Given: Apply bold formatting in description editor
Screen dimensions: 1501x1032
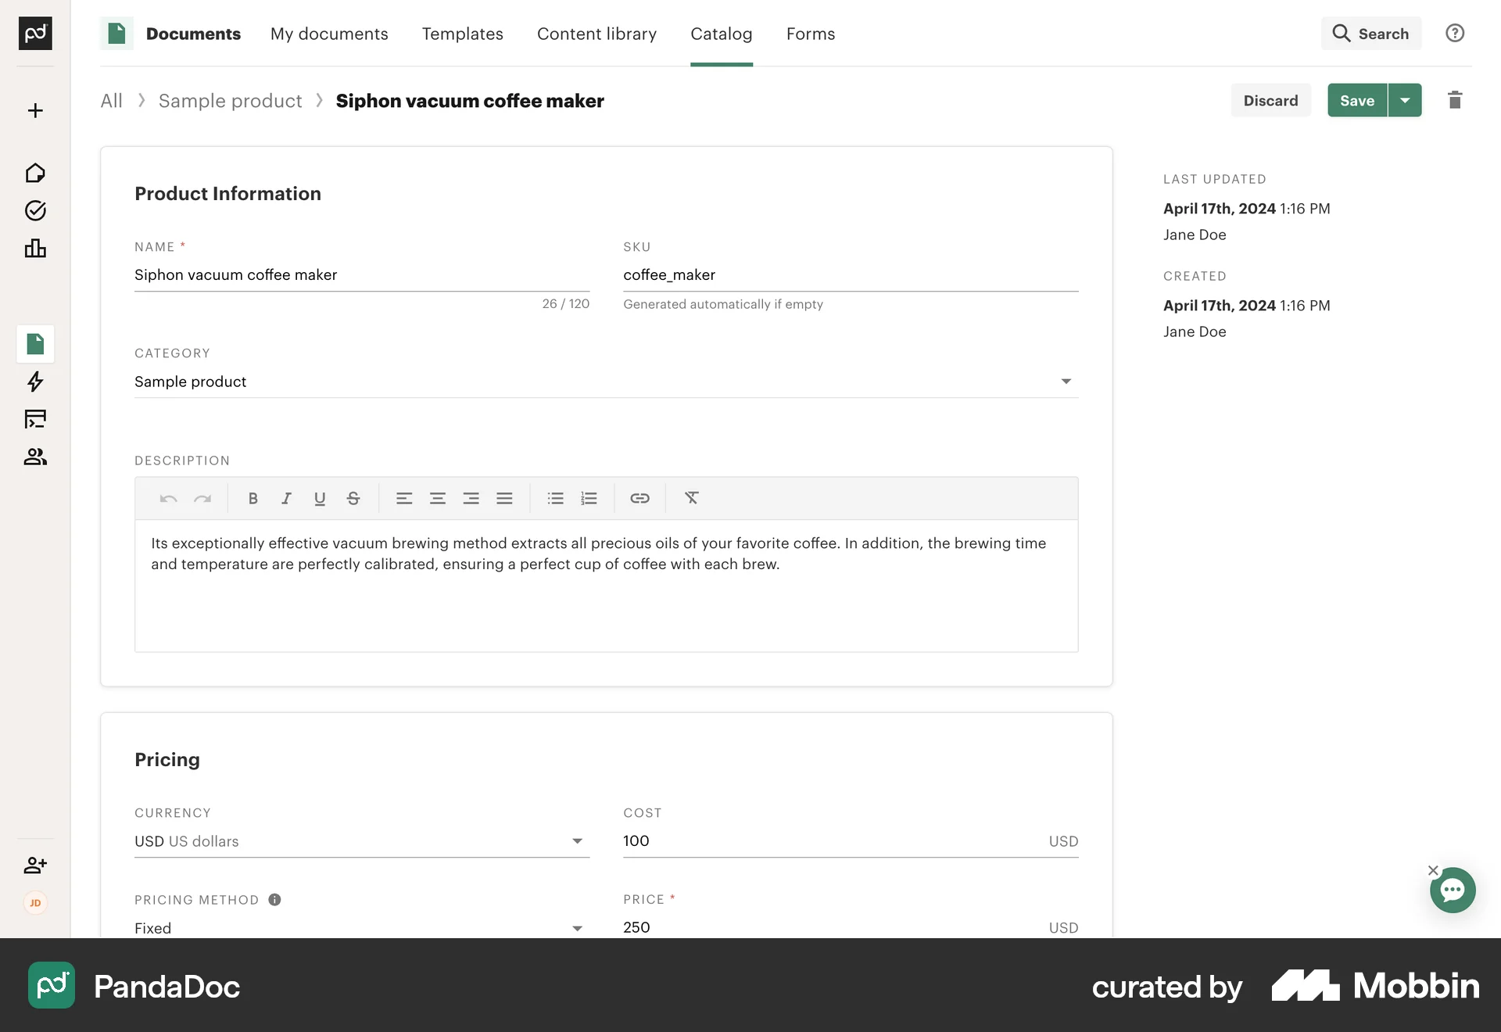Looking at the screenshot, I should pos(253,498).
